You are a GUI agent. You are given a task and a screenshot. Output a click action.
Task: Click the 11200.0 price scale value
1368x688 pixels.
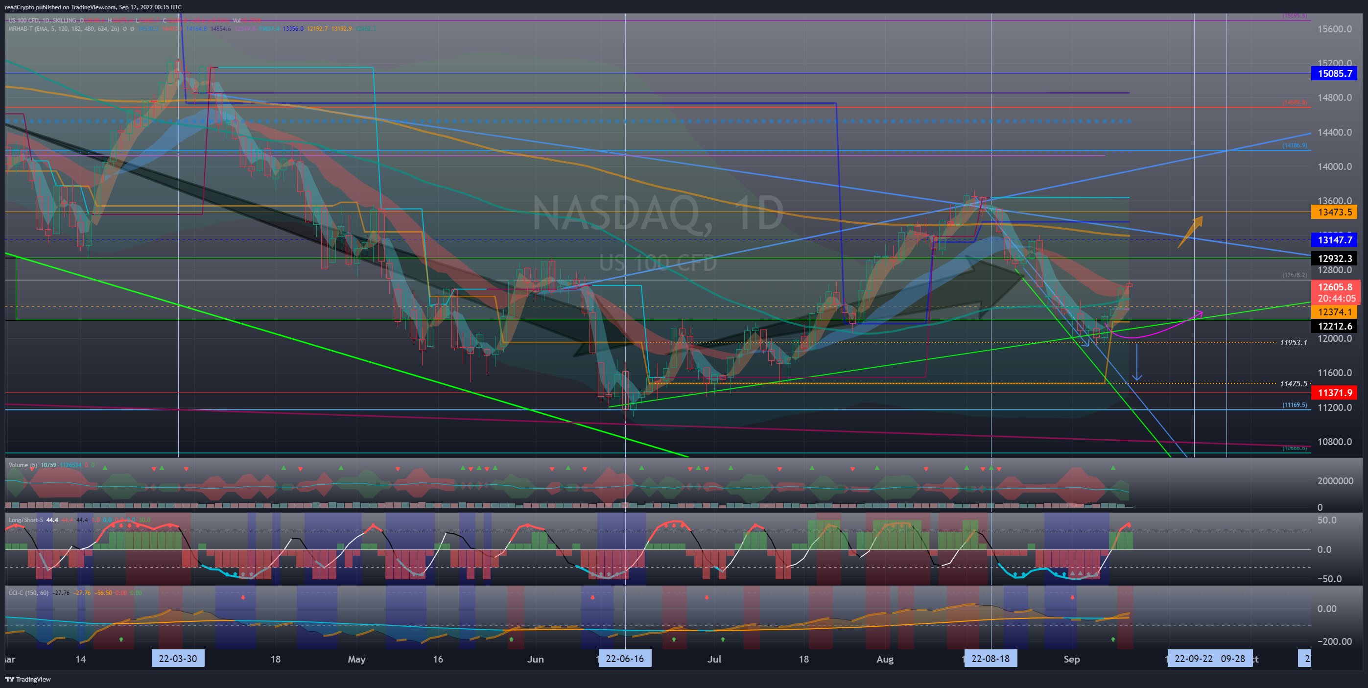point(1335,407)
